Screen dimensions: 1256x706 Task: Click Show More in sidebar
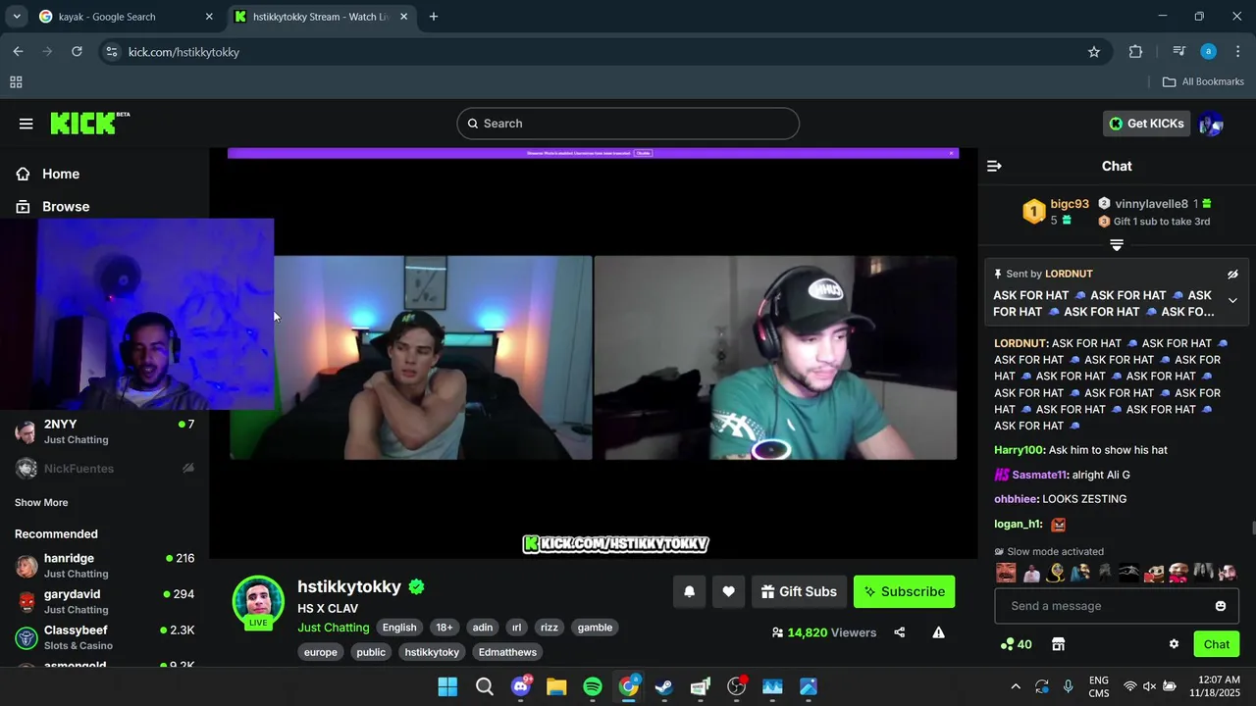pos(41,502)
